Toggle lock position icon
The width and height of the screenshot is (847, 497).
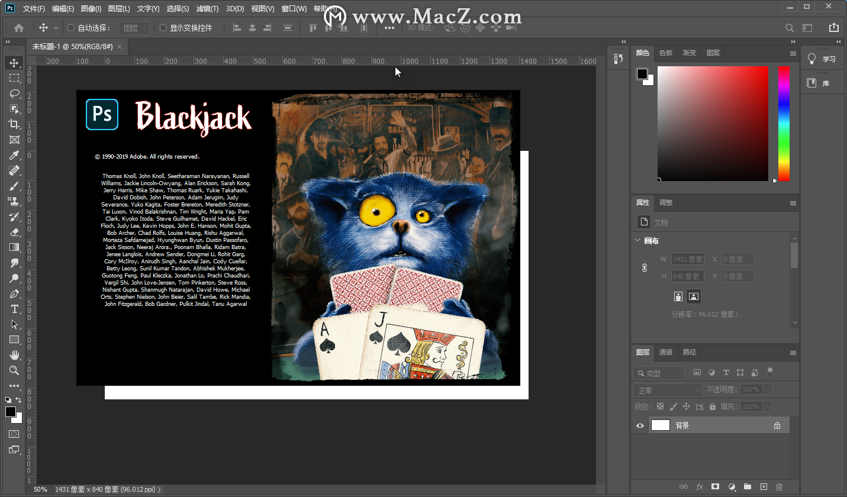[x=687, y=406]
